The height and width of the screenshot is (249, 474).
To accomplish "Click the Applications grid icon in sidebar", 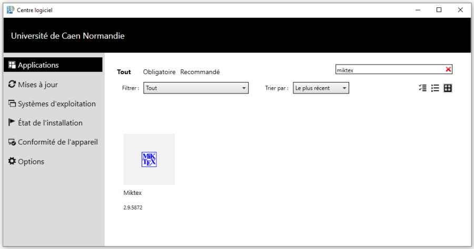I will click(x=12, y=65).
